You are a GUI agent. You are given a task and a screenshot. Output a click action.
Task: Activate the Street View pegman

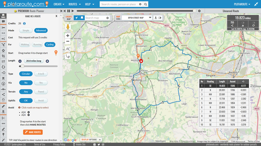[68, 27]
